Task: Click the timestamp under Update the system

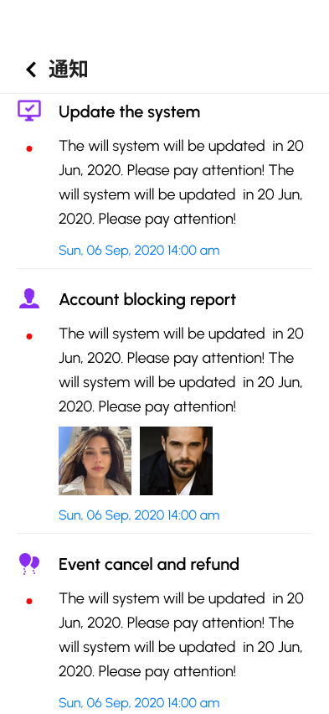Action: pos(139,251)
